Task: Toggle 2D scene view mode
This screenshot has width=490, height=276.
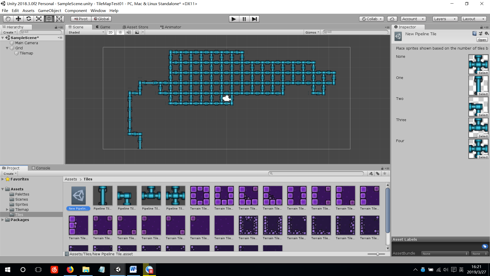Action: 110,32
